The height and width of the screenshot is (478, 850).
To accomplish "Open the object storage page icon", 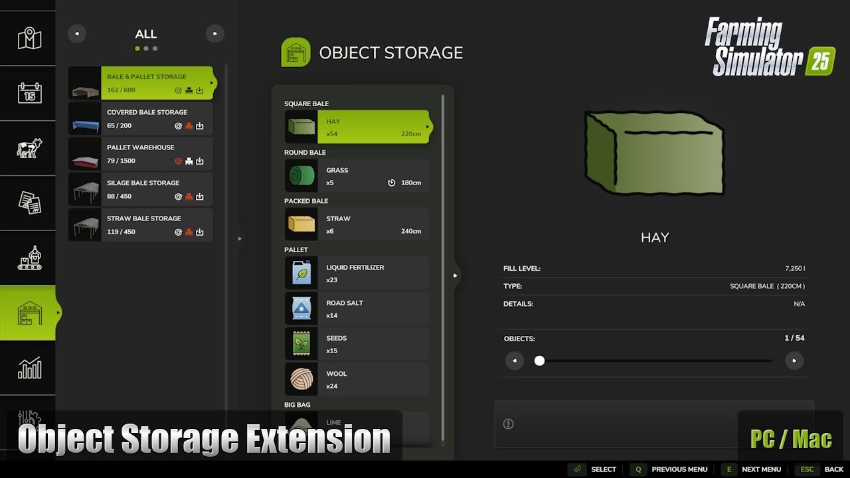I will pos(29,313).
